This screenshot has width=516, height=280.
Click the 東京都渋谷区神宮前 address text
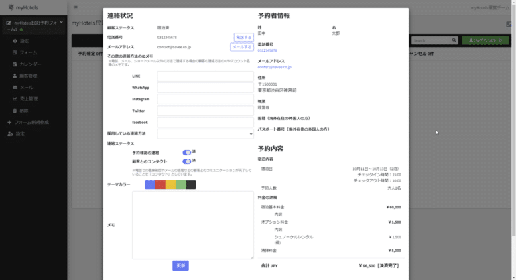point(277,90)
